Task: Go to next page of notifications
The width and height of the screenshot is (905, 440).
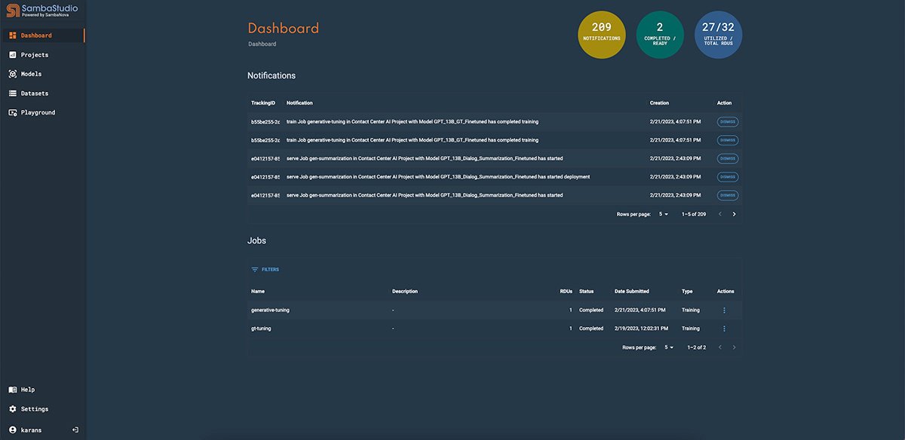Action: 735,214
